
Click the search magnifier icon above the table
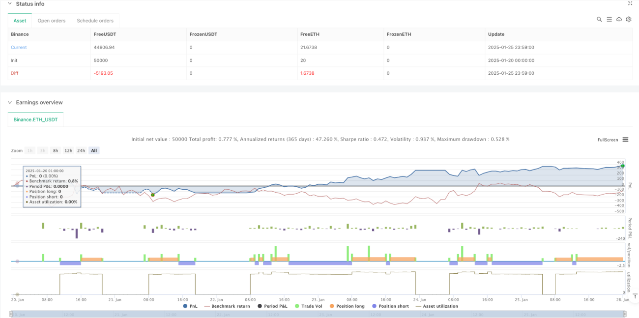[x=599, y=19]
